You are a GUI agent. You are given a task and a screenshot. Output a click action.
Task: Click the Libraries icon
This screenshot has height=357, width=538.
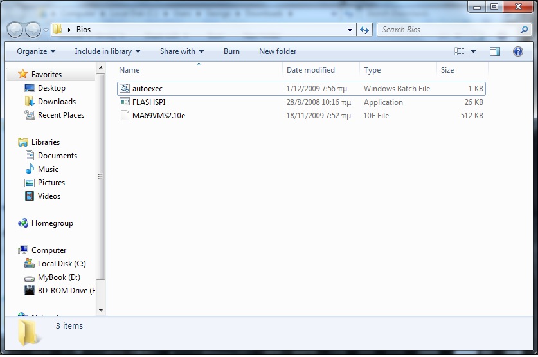[x=23, y=142]
